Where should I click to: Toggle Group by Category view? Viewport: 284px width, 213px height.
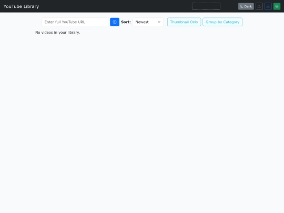(x=222, y=22)
